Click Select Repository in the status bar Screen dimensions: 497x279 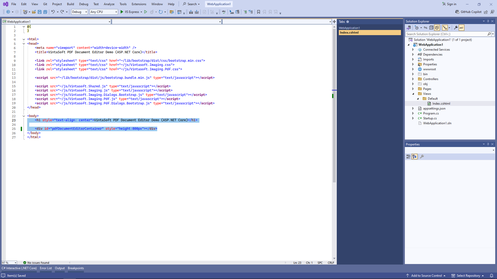coord(468,276)
